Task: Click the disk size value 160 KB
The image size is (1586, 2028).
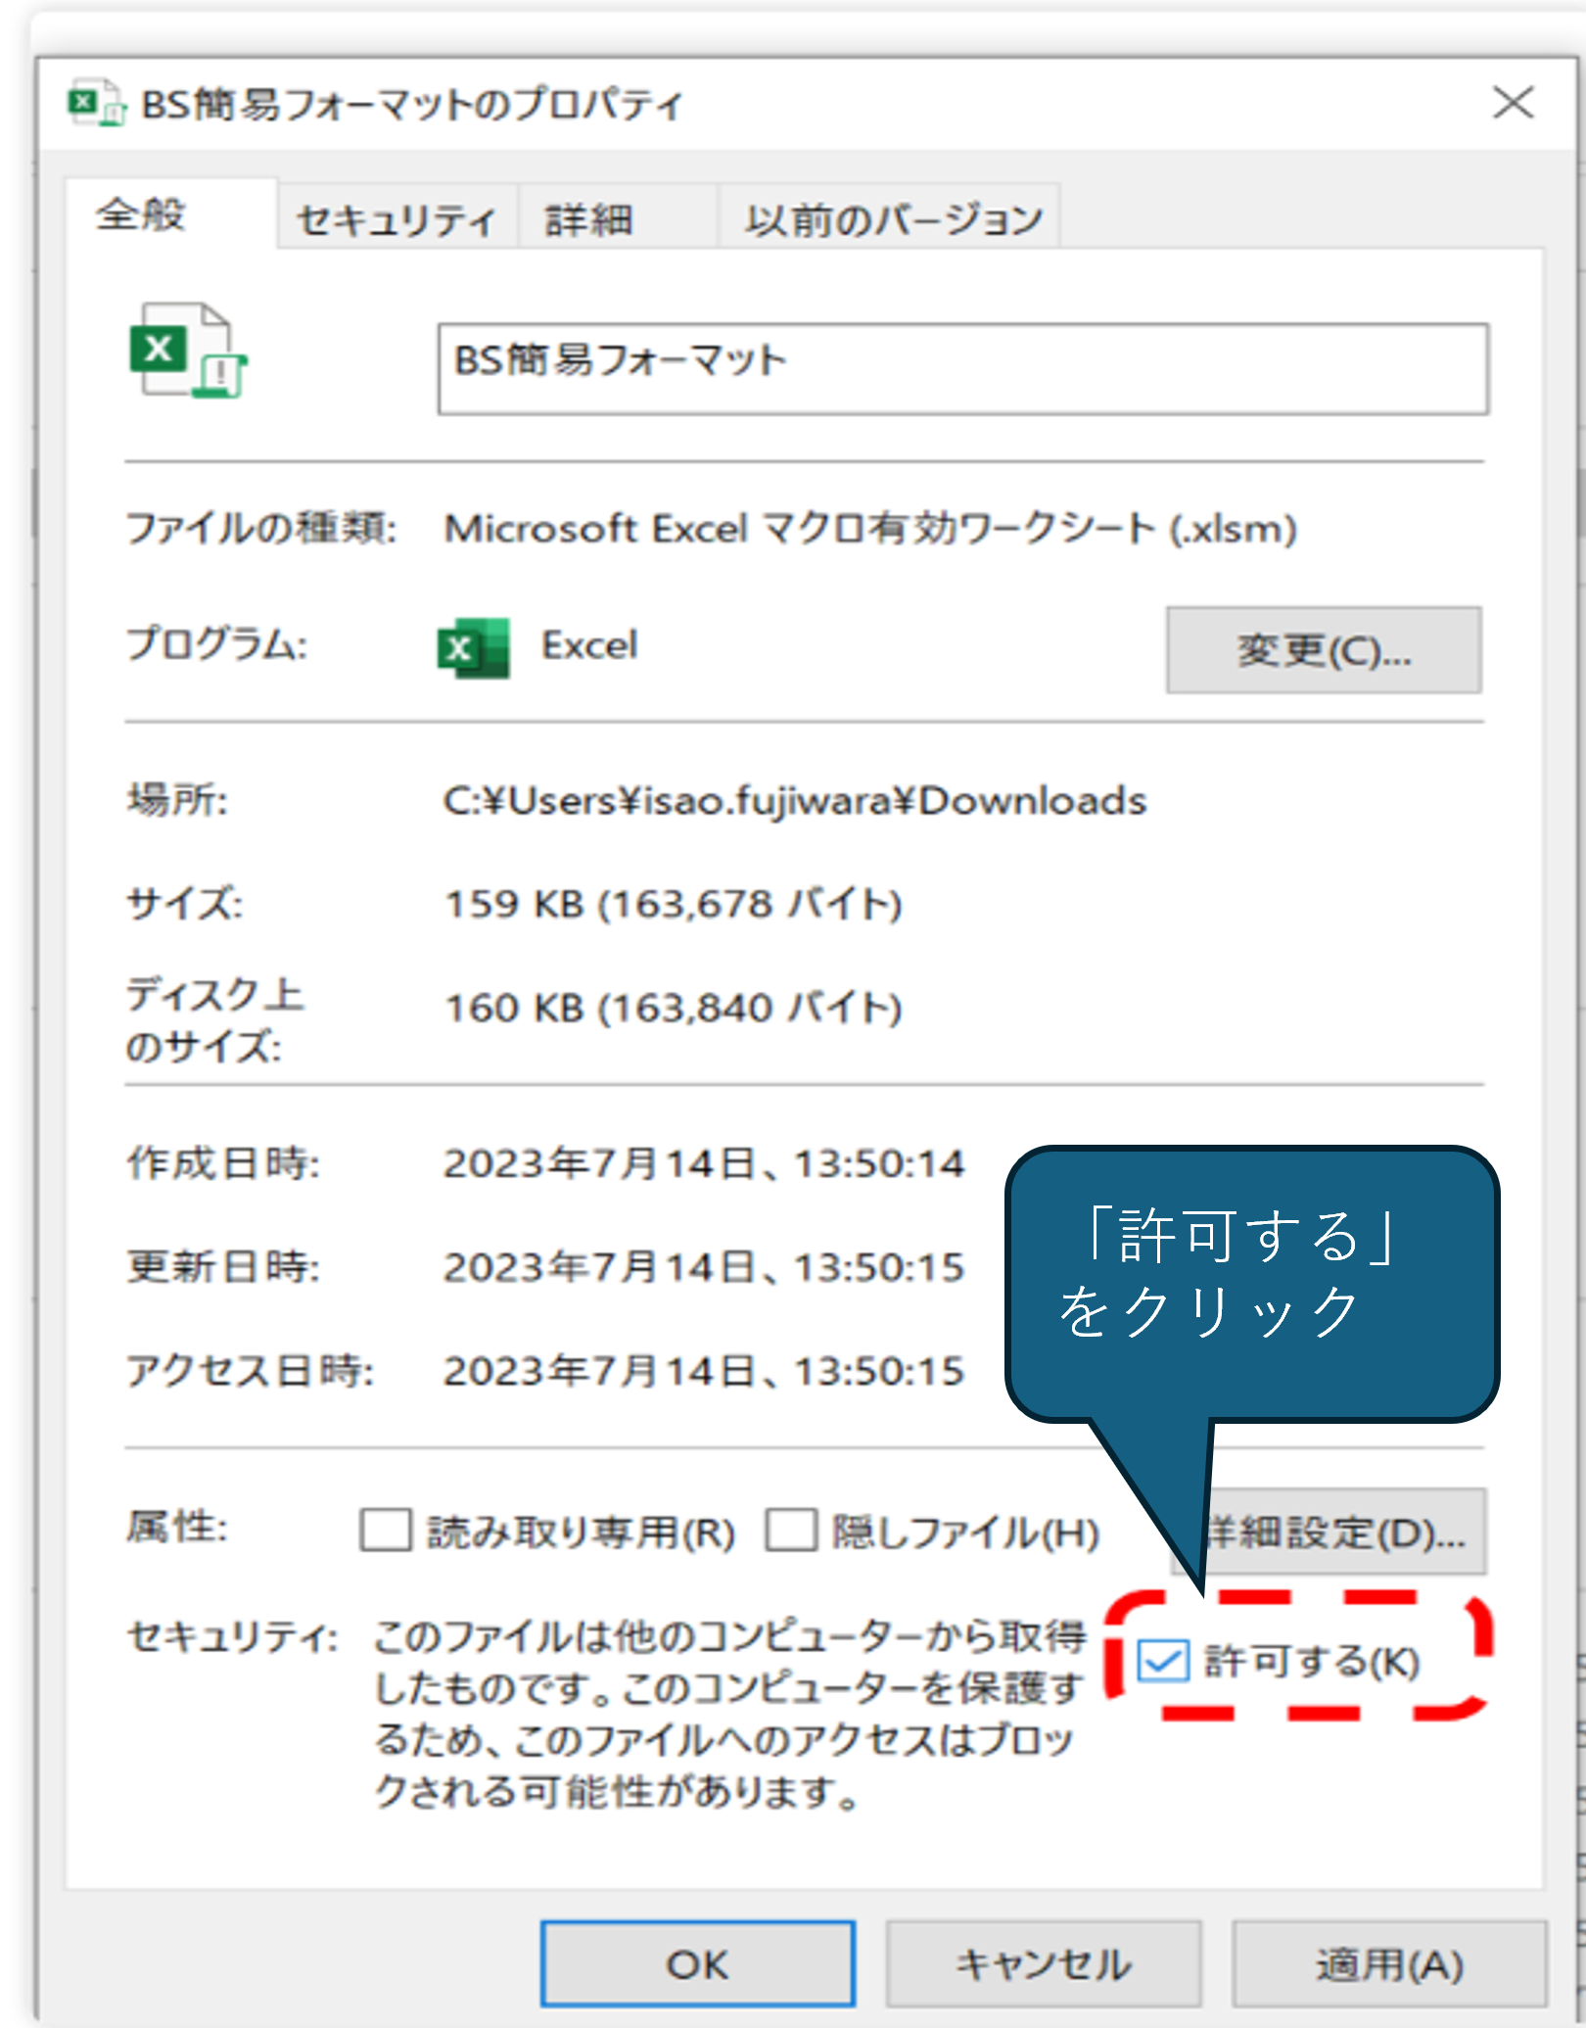Action: click(674, 1008)
